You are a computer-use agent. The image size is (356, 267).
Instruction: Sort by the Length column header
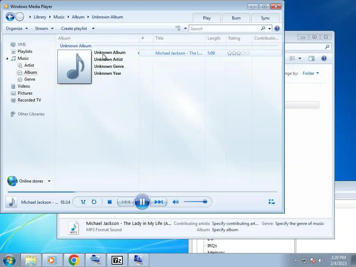pyautogui.click(x=216, y=38)
